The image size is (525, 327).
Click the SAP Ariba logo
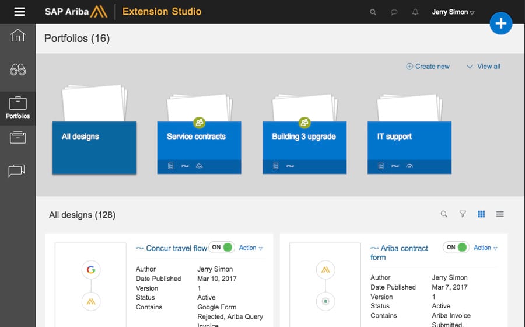pos(76,12)
